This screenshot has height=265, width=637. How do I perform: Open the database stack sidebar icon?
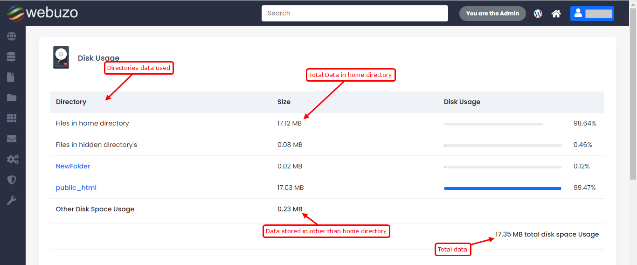[12, 57]
